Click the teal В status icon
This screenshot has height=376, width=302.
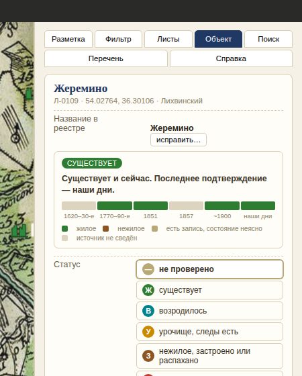point(148,311)
